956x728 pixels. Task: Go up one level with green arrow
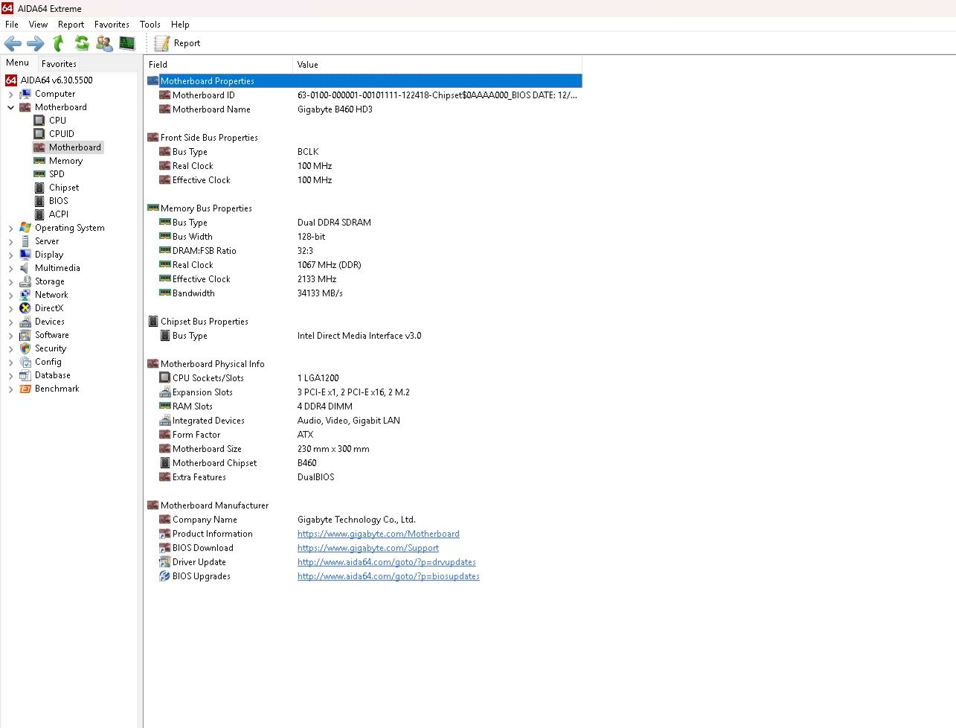click(58, 43)
